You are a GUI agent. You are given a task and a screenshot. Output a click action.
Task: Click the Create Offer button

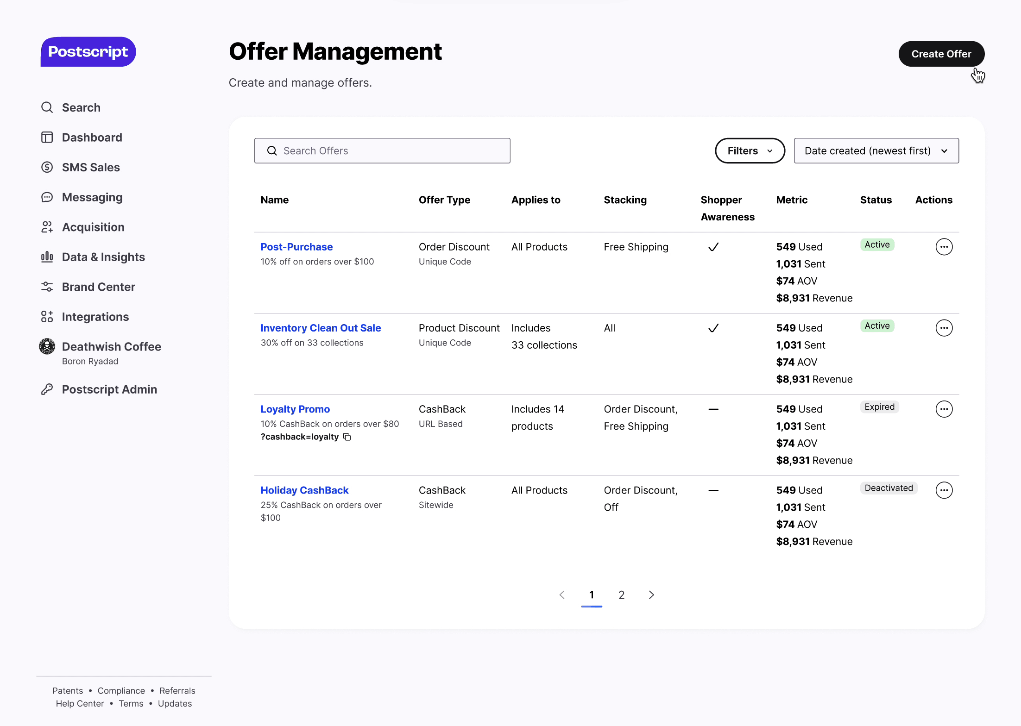pyautogui.click(x=941, y=54)
